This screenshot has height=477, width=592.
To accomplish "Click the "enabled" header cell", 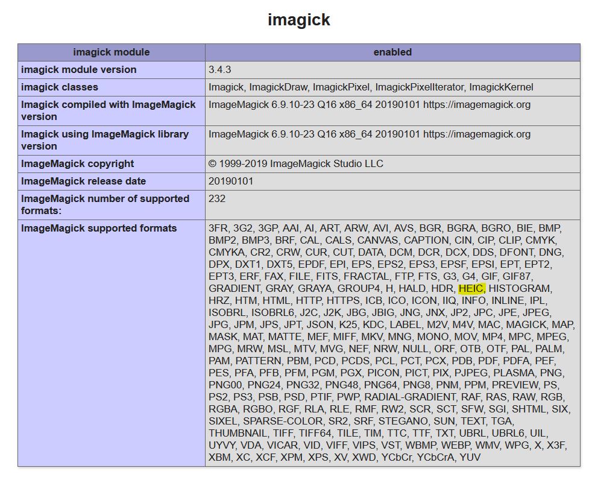I will [392, 52].
